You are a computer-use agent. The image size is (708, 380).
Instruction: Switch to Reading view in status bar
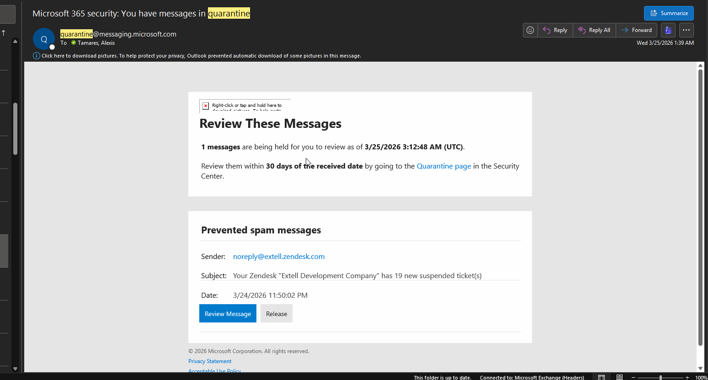click(619, 377)
